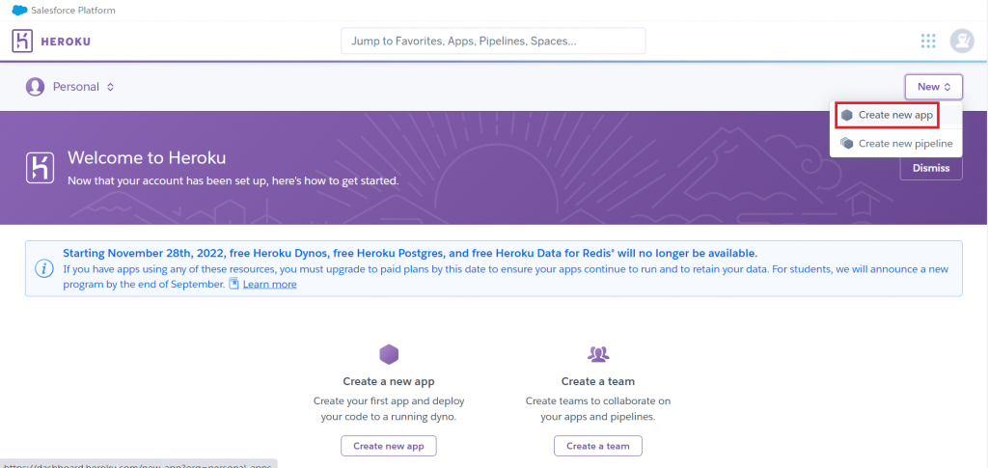Click the Create a team heading
Image resolution: width=988 pixels, height=468 pixels.
pos(598,381)
